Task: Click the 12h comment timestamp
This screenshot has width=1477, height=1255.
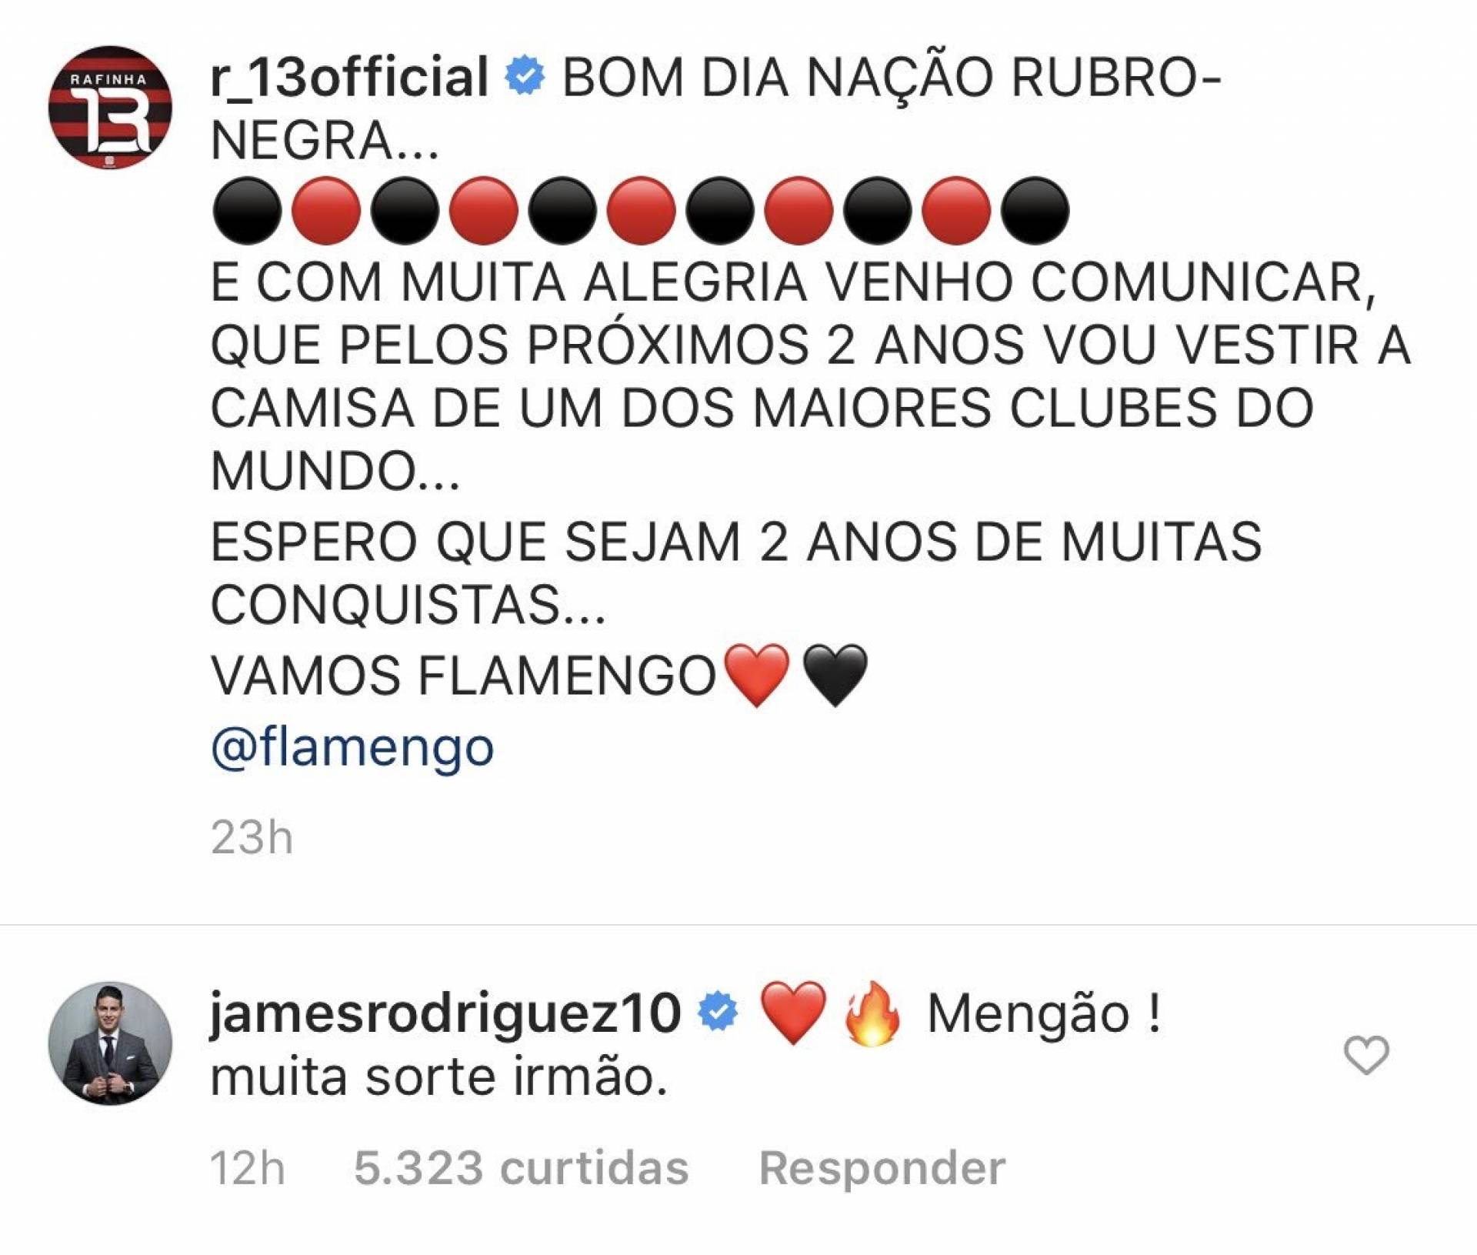Action: click(x=248, y=1168)
